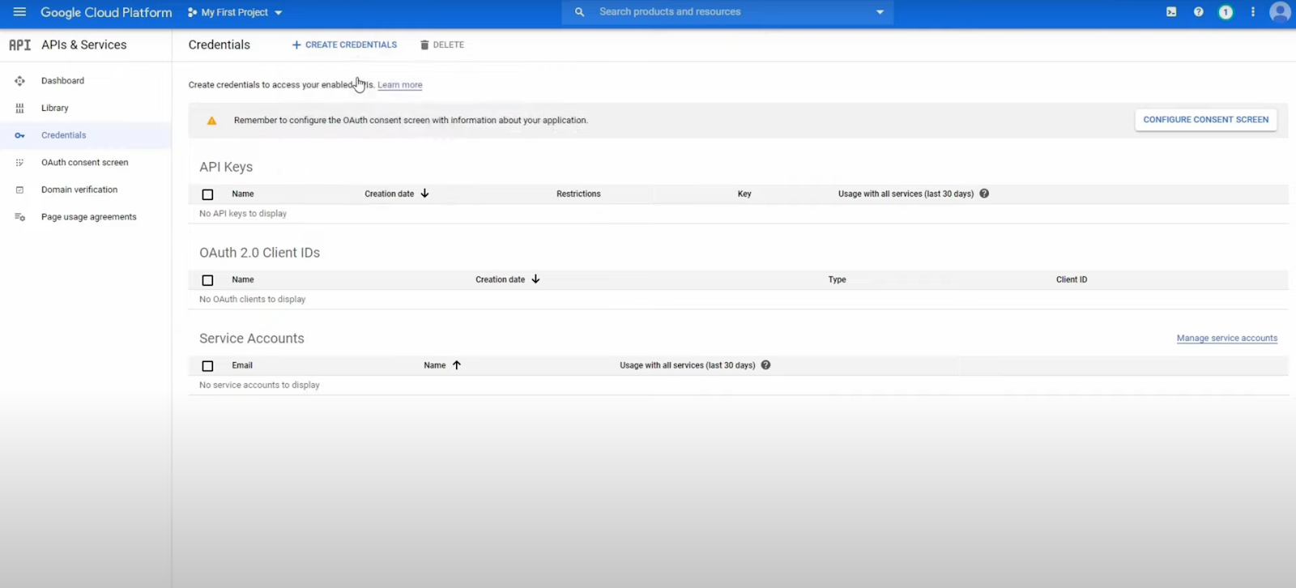This screenshot has width=1296, height=588.
Task: Sort OAuth clients by Creation date arrow
Action: click(535, 279)
